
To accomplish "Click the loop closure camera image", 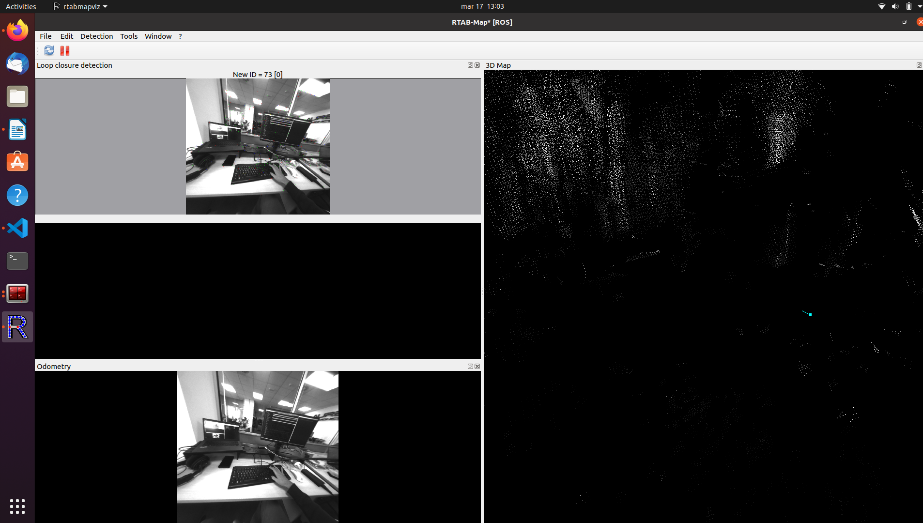I will tap(258, 146).
